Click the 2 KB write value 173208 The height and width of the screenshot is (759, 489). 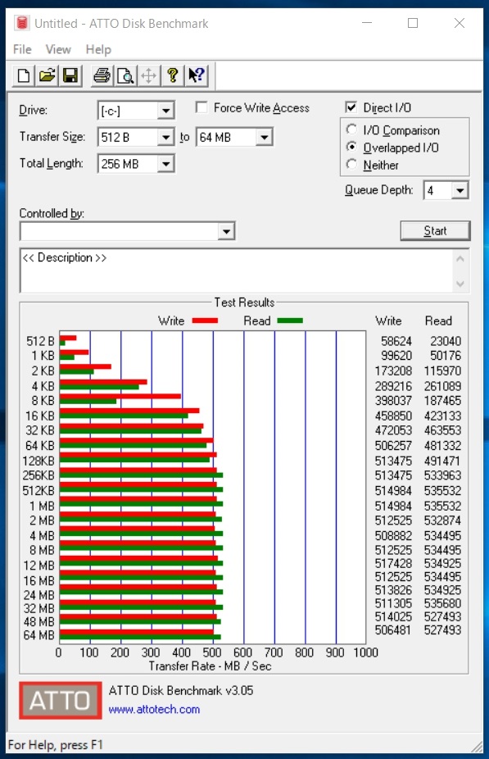pos(392,371)
